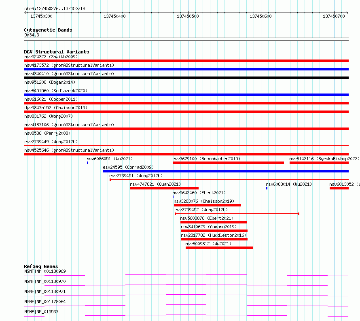
Task: Click the red bar of nsv5603876
Action: 214,222
